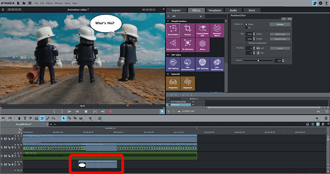Image resolution: width=330 pixels, height=174 pixels.
Task: Click the red Record button
Action: point(110,111)
